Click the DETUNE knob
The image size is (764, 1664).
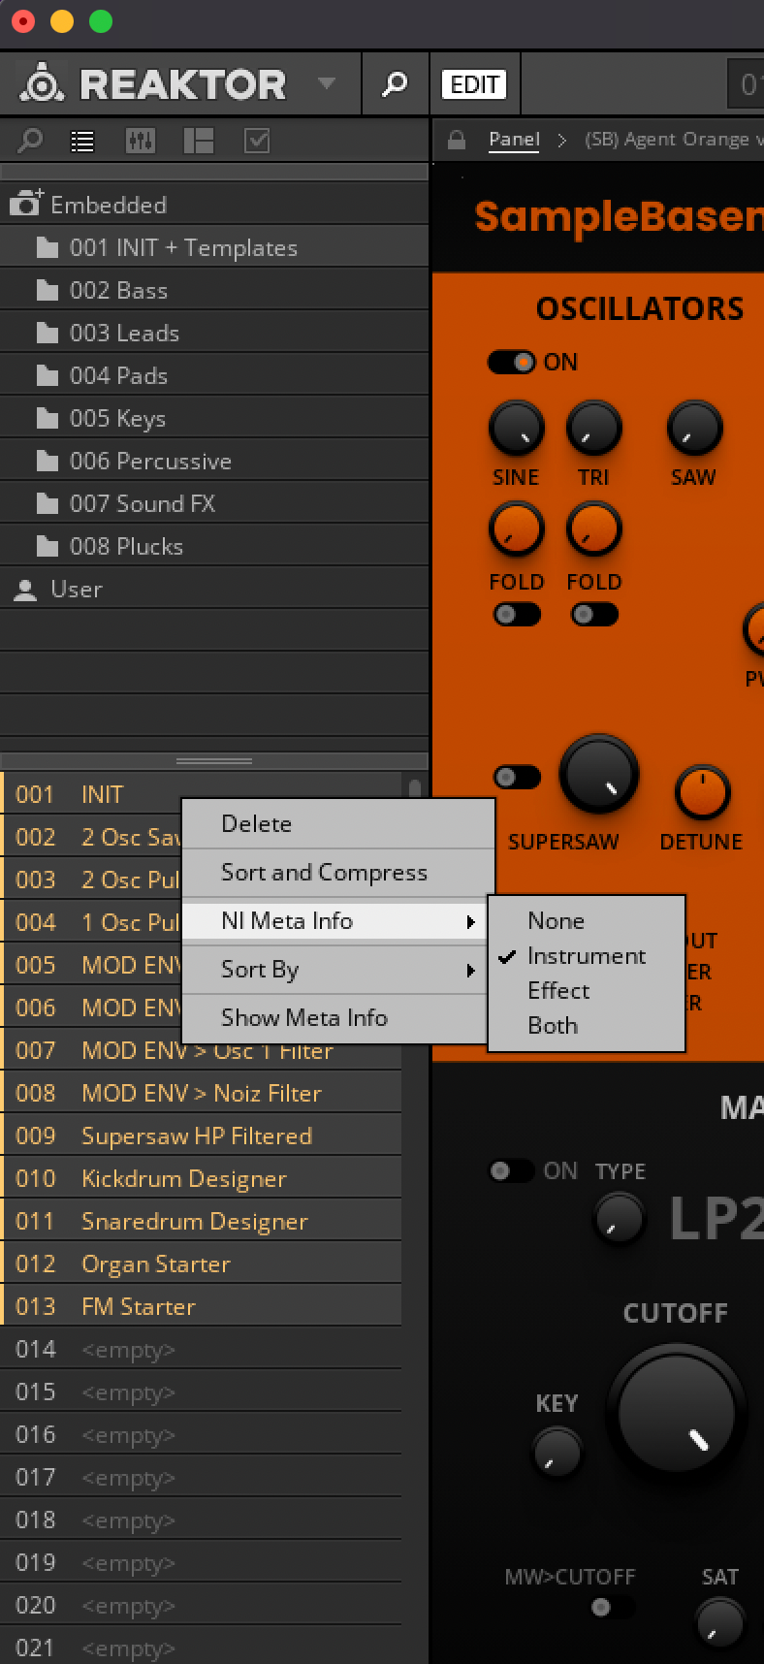702,792
